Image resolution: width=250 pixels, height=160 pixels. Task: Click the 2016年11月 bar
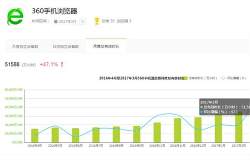click(177, 130)
